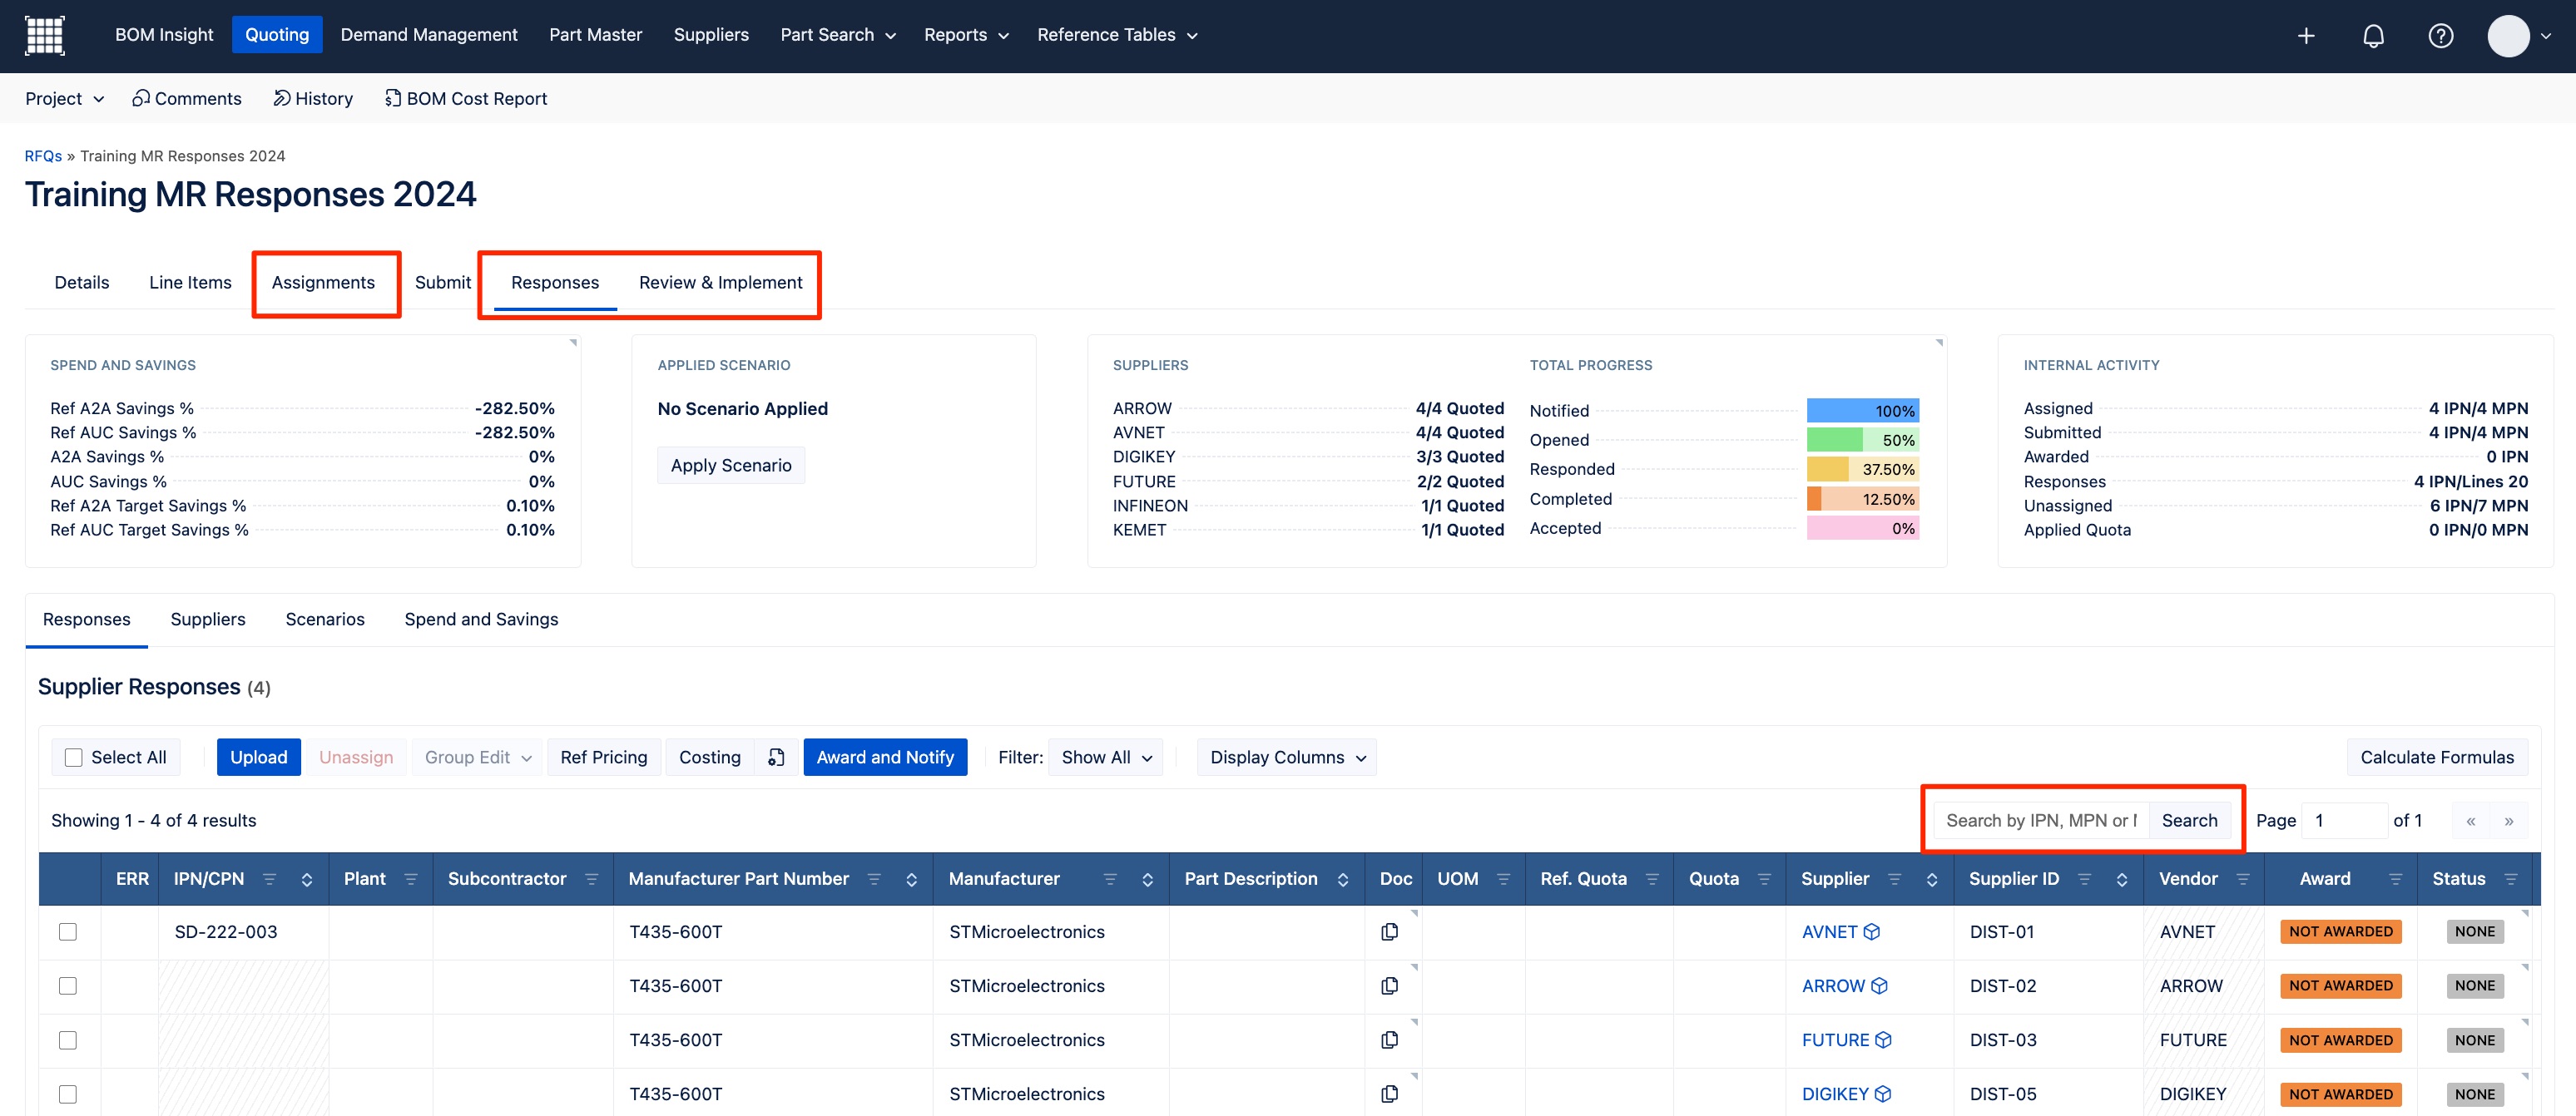
Task: Open the help question mark icon
Action: [x=2441, y=36]
